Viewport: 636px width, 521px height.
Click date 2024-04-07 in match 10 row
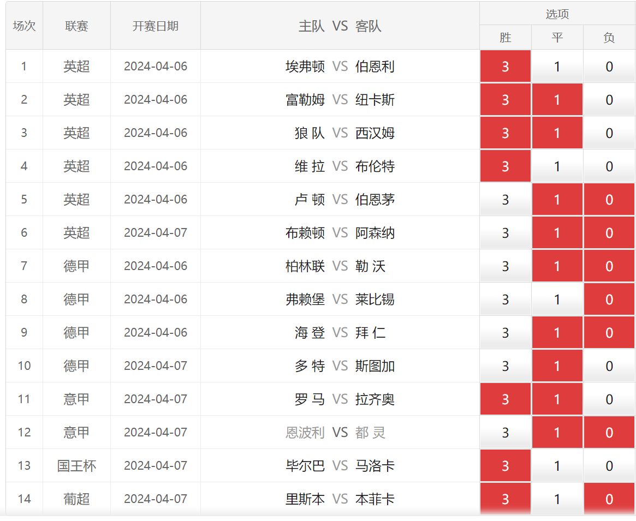(x=156, y=366)
